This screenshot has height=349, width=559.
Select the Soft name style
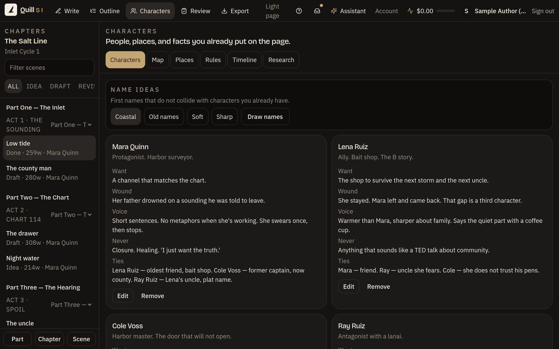click(x=197, y=117)
